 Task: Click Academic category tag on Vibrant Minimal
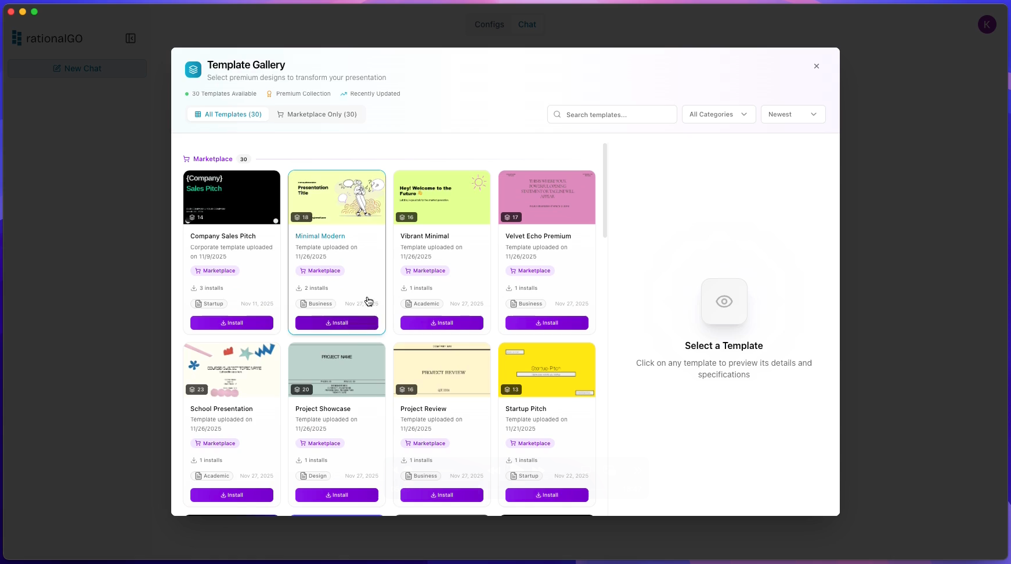click(x=422, y=304)
